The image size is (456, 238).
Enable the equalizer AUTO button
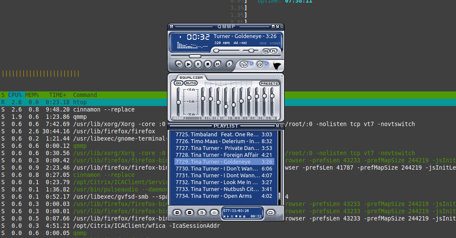[x=191, y=83]
